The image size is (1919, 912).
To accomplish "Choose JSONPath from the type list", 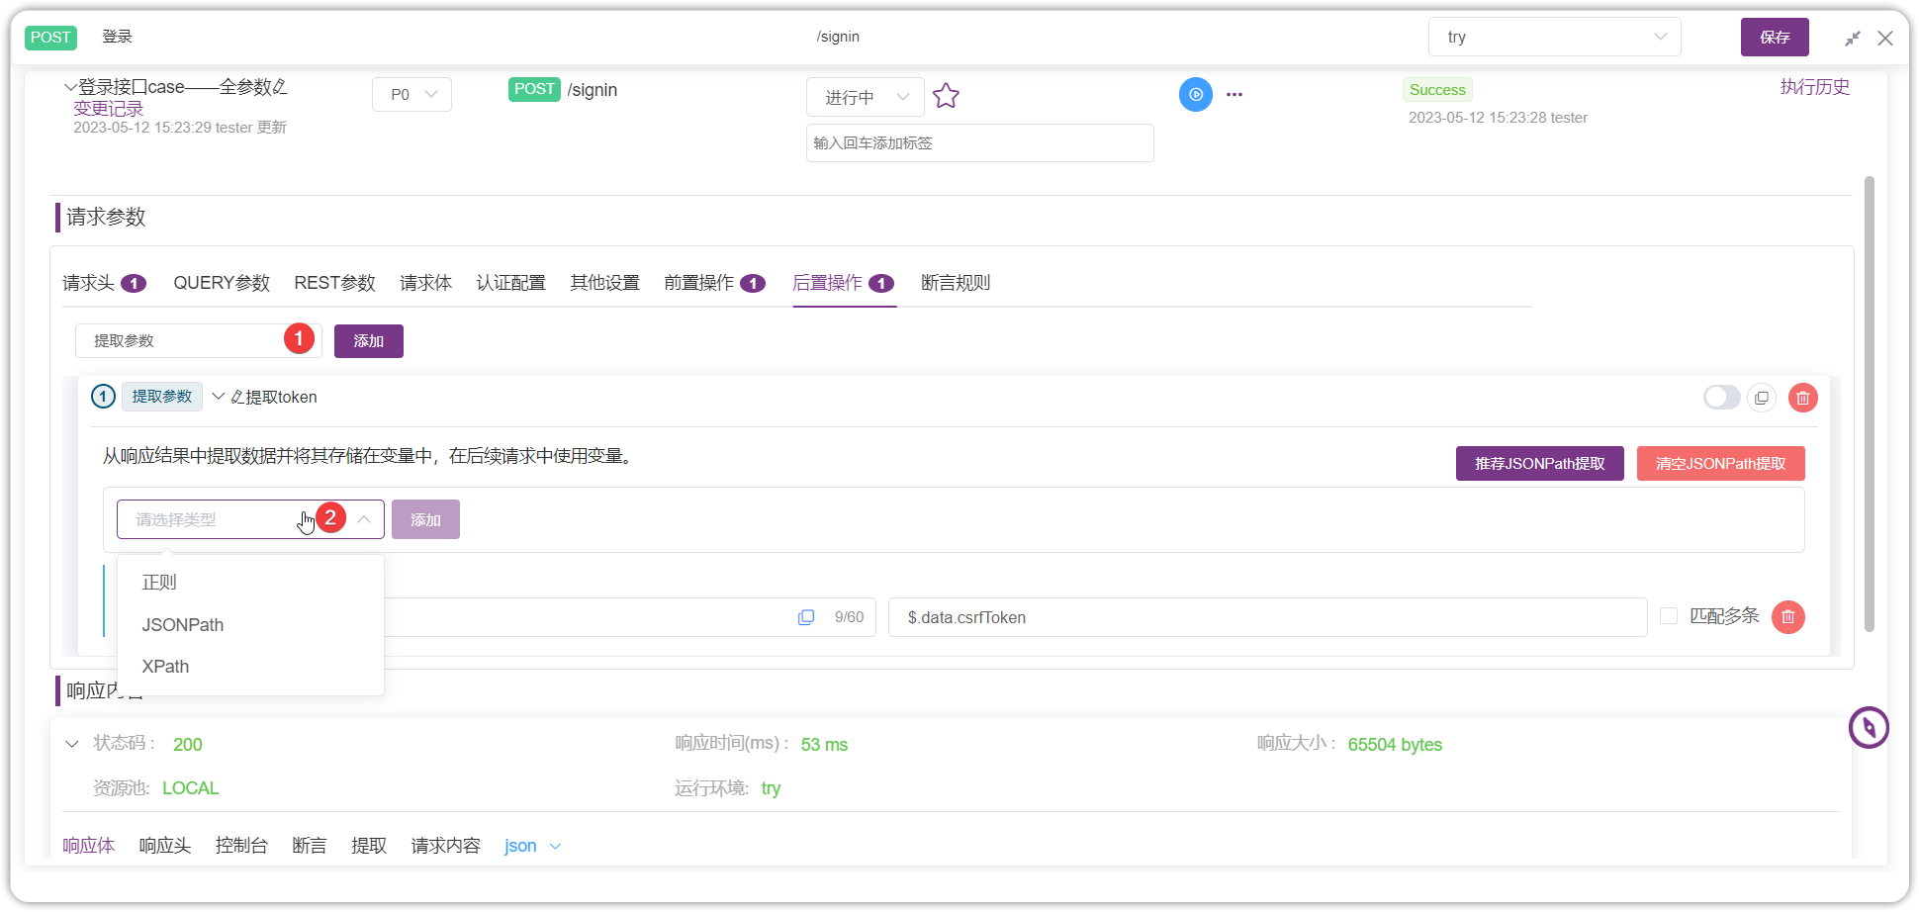I will coord(250,625).
